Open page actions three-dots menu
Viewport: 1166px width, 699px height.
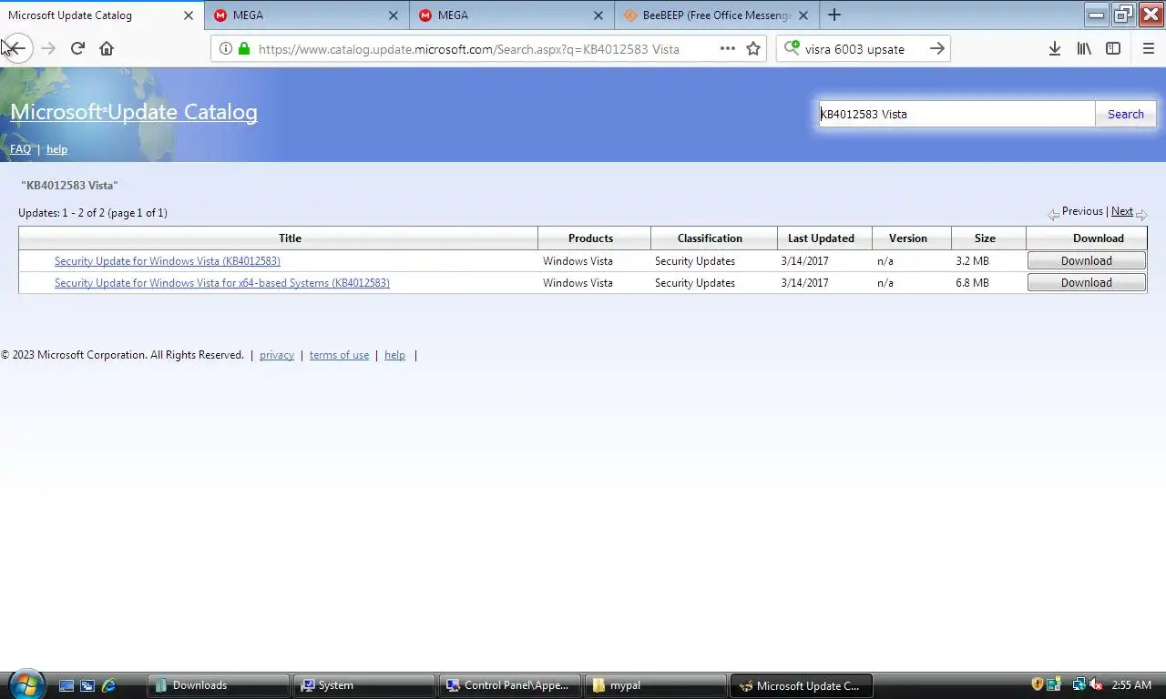coord(728,49)
